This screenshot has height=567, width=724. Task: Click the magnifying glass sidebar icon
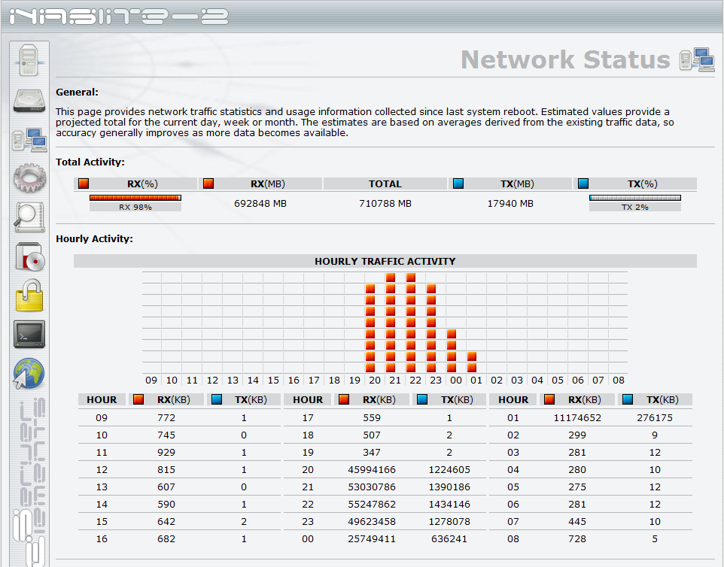(x=29, y=217)
